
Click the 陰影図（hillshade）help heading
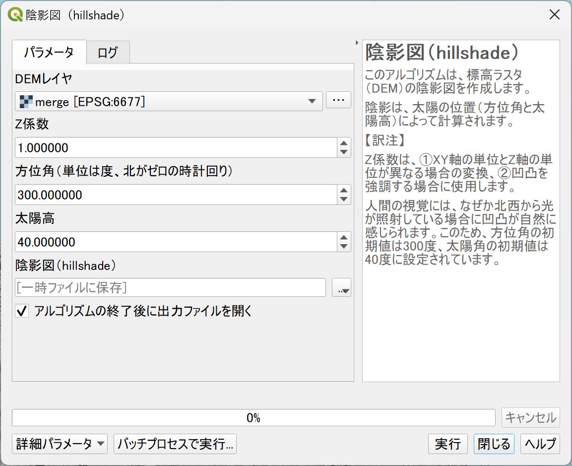(x=442, y=53)
